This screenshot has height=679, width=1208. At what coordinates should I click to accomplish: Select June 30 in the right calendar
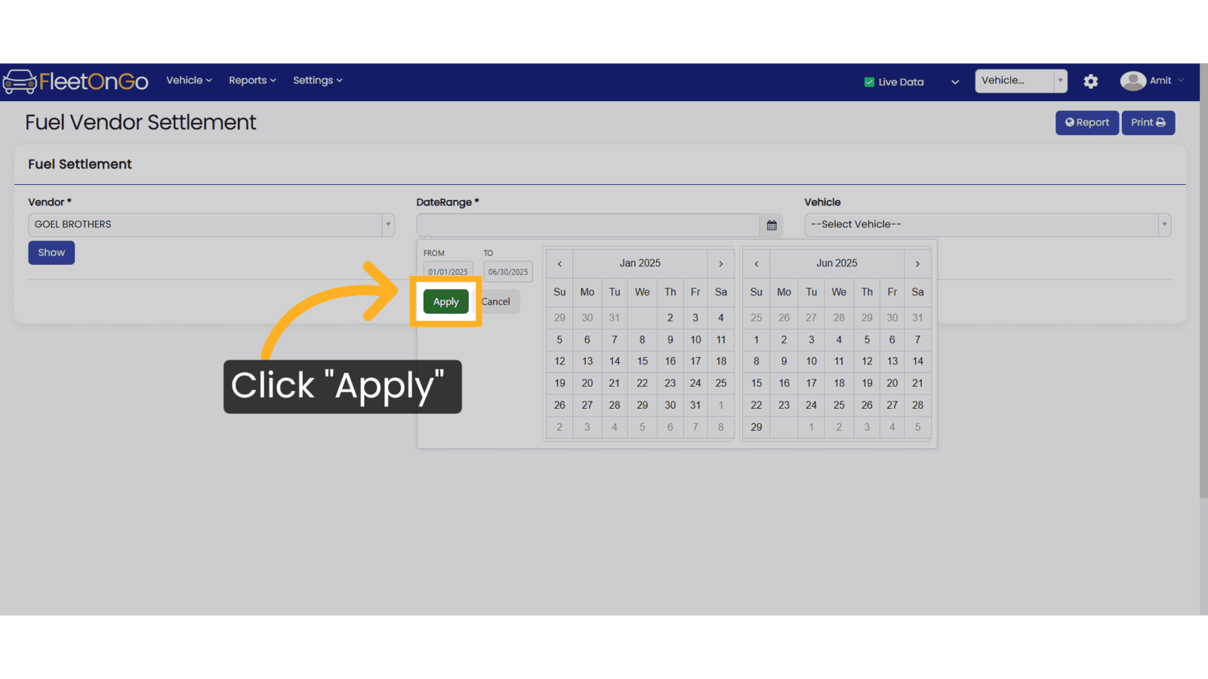tap(784, 427)
